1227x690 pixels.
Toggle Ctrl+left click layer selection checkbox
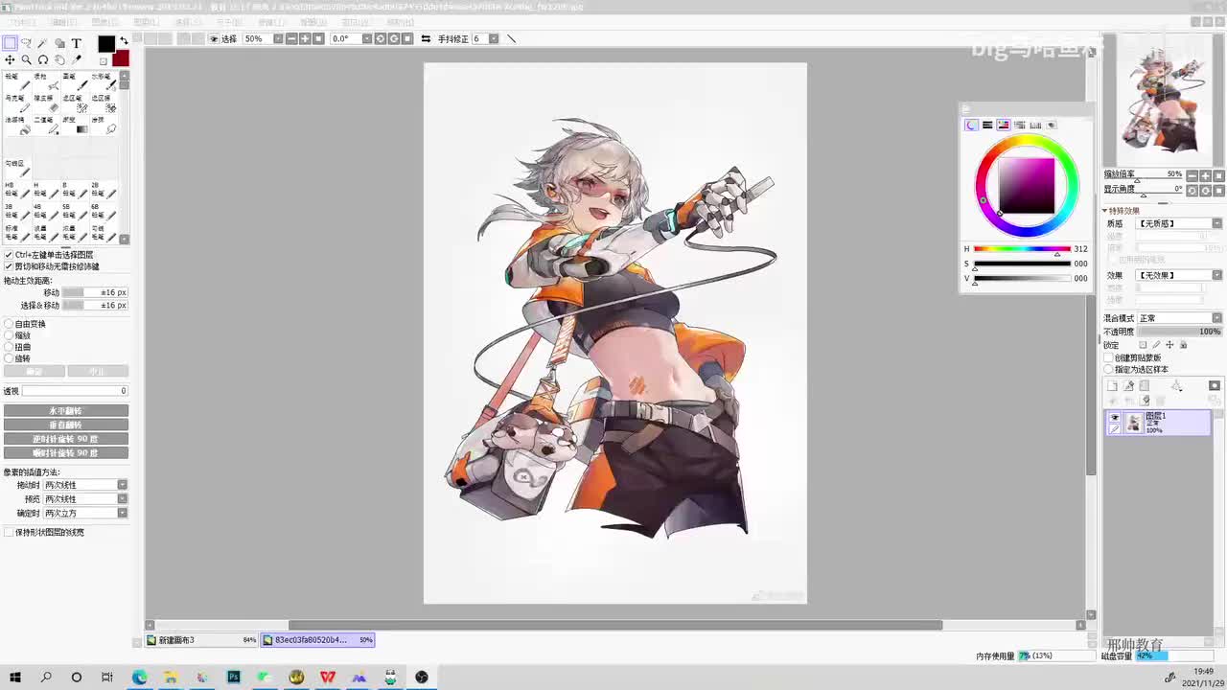click(x=9, y=255)
